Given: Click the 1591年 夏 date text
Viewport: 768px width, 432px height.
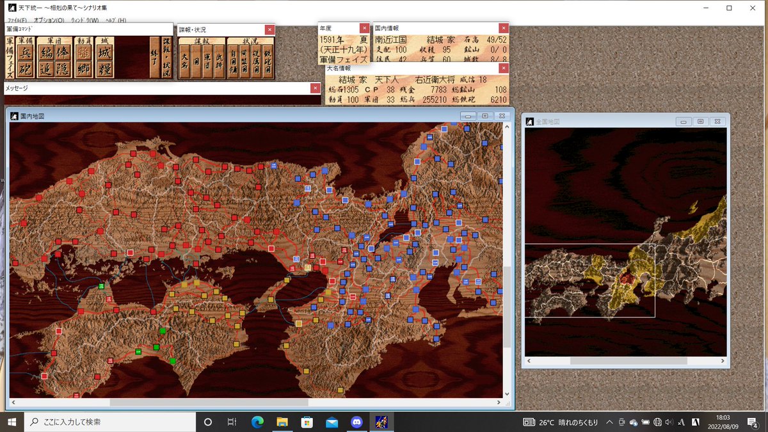Looking at the screenshot, I should 344,40.
